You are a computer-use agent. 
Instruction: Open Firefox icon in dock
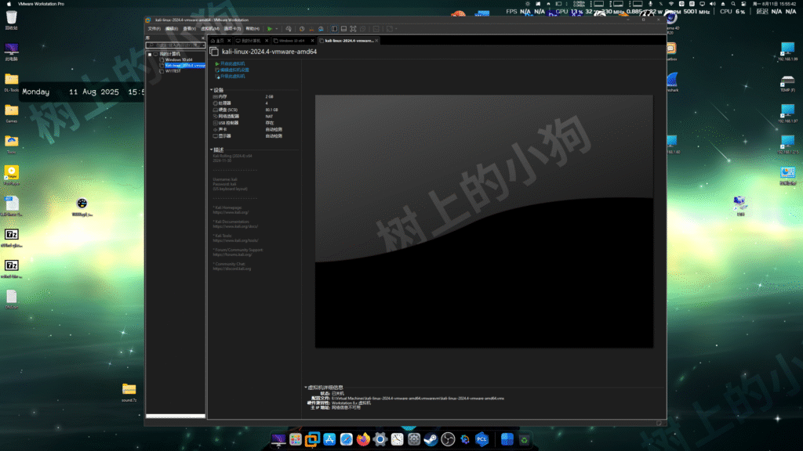[363, 439]
